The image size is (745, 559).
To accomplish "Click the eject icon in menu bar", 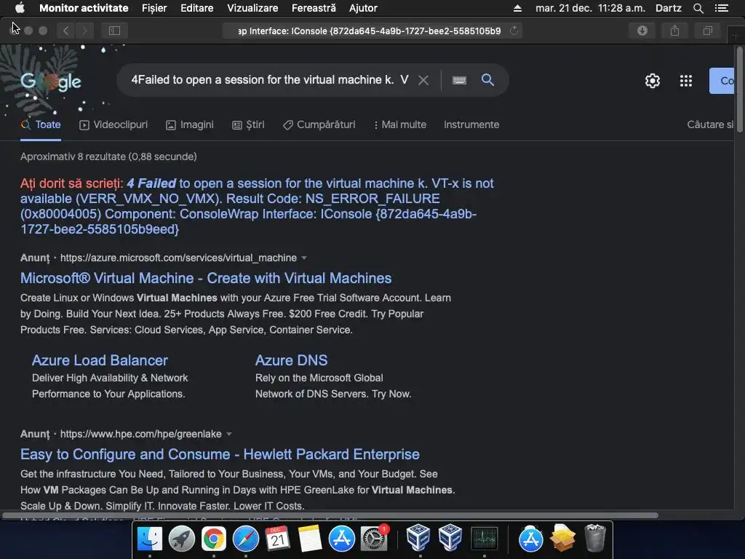I will tap(517, 8).
